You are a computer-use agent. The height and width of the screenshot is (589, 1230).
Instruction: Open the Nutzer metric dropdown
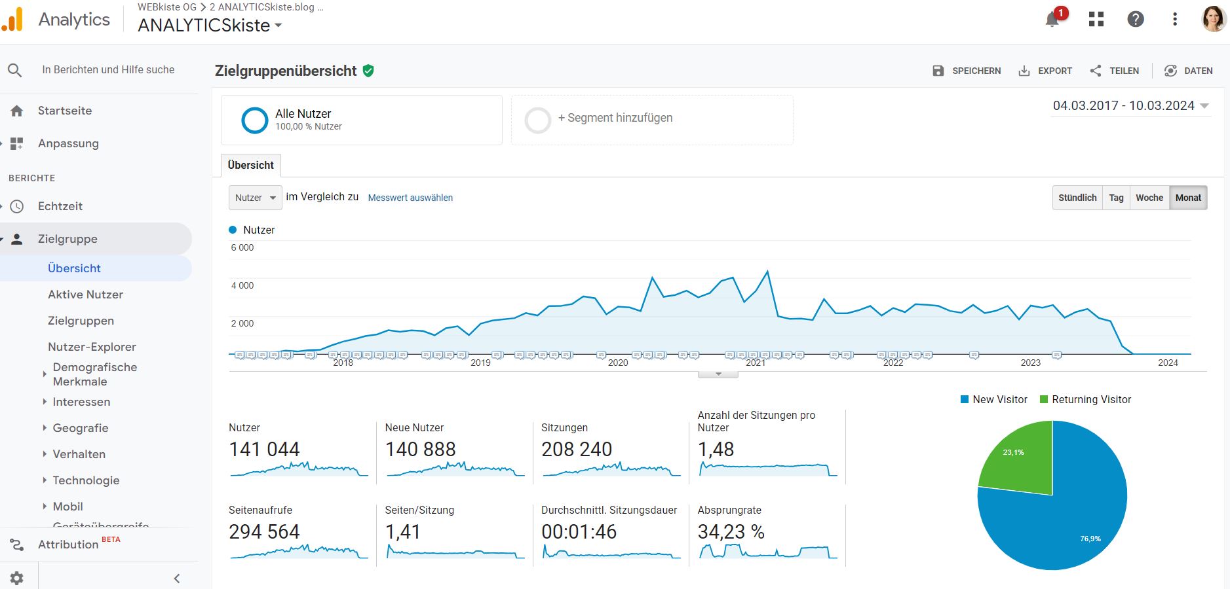pyautogui.click(x=255, y=197)
